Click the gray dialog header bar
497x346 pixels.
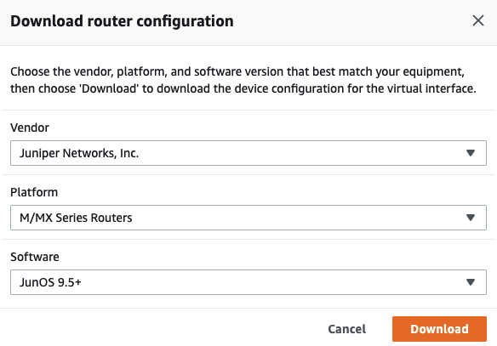pos(349,22)
